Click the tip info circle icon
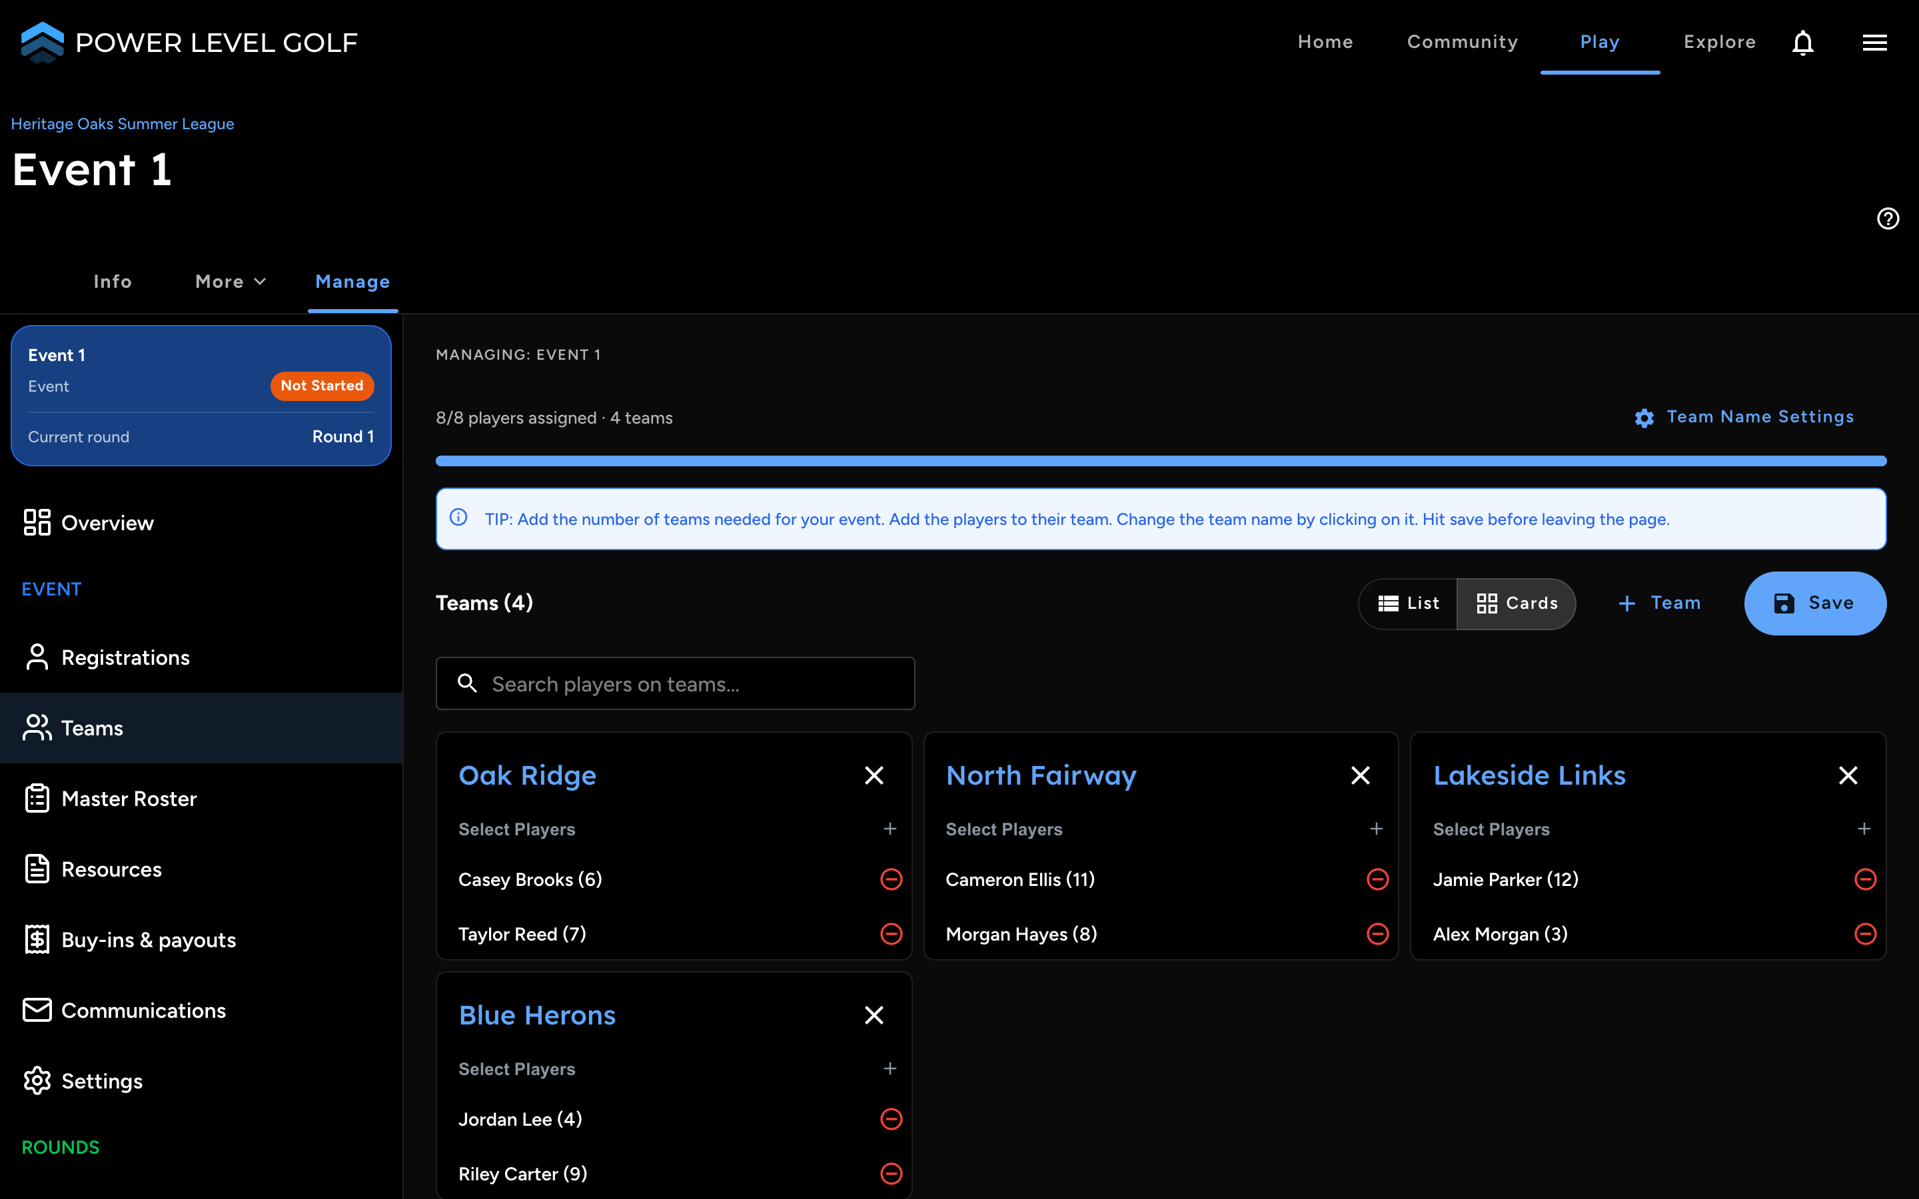Viewport: 1919px width, 1199px height. (x=458, y=518)
